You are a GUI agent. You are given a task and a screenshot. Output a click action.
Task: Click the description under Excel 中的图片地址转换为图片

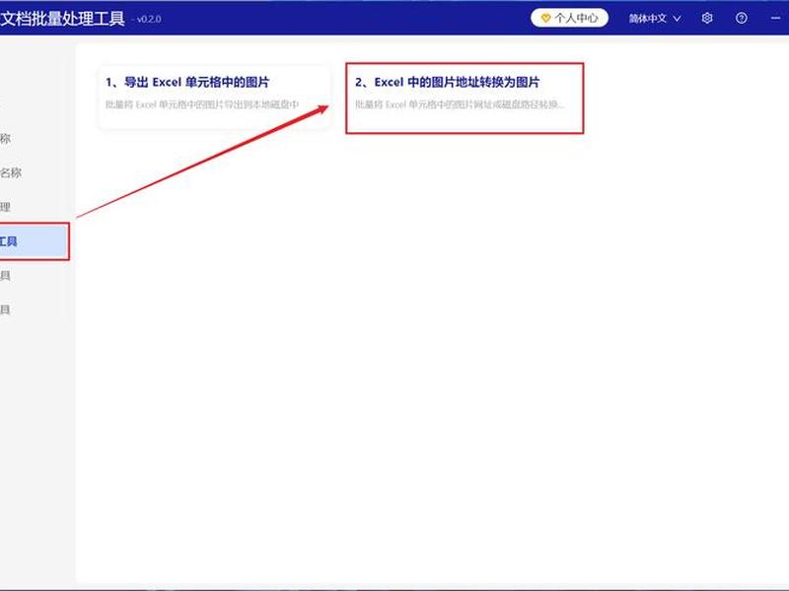point(460,104)
